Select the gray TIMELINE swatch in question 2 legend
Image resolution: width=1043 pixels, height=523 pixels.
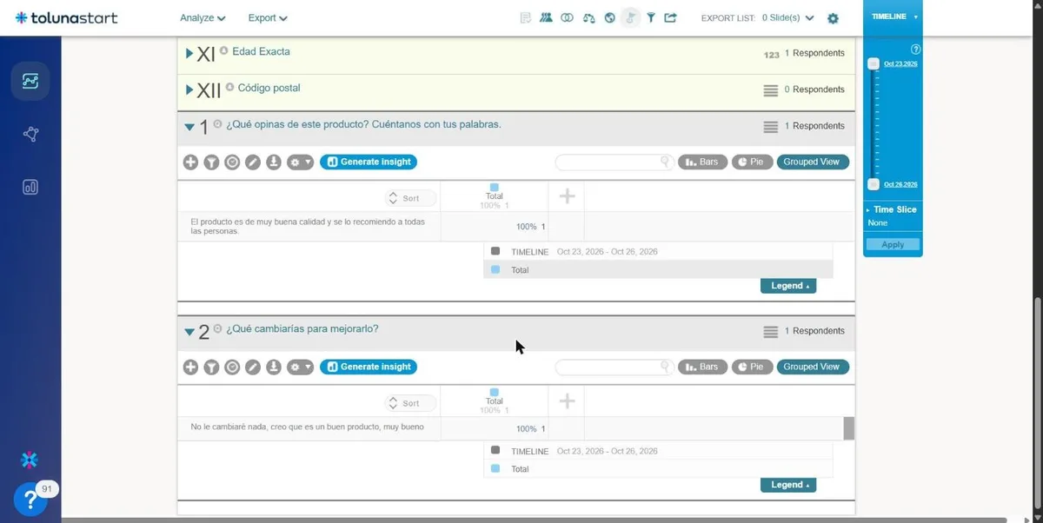pyautogui.click(x=495, y=450)
